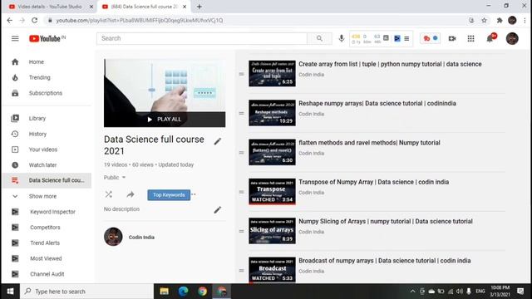This screenshot has height=299, width=532.
Task: Click the Codin India channel avatar
Action: click(x=113, y=237)
